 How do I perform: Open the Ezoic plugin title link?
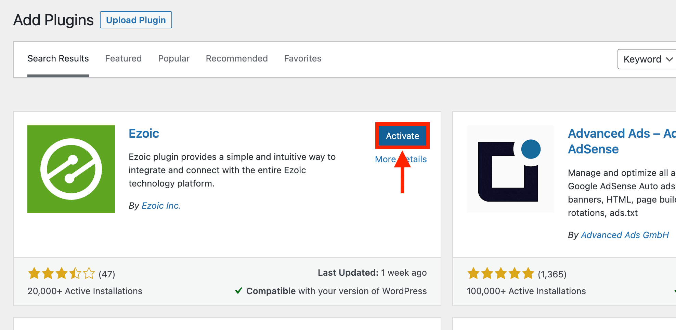[x=144, y=133]
